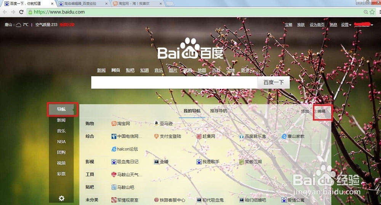The height and width of the screenshot is (205, 381).
Task: Click the paw icon beside 吸血鬼日记
Action: [x=114, y=162]
